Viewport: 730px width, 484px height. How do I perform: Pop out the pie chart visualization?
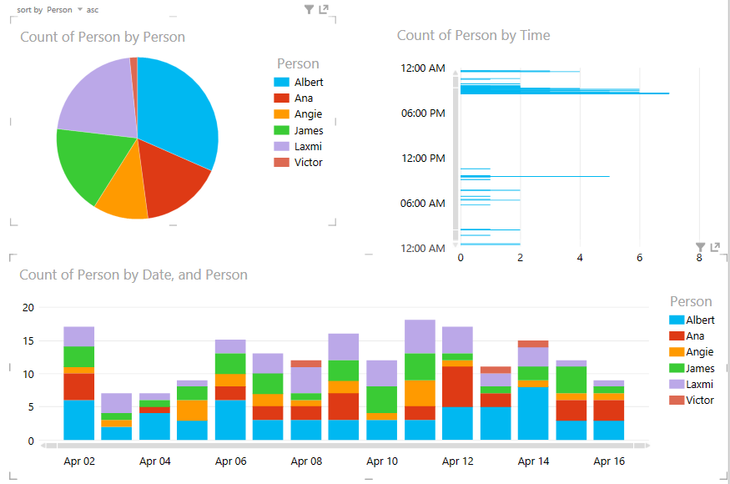(x=324, y=9)
